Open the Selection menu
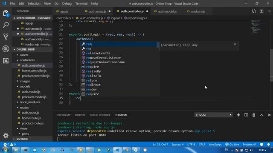Screen dimensions: 273x153 click(x=34, y=3)
